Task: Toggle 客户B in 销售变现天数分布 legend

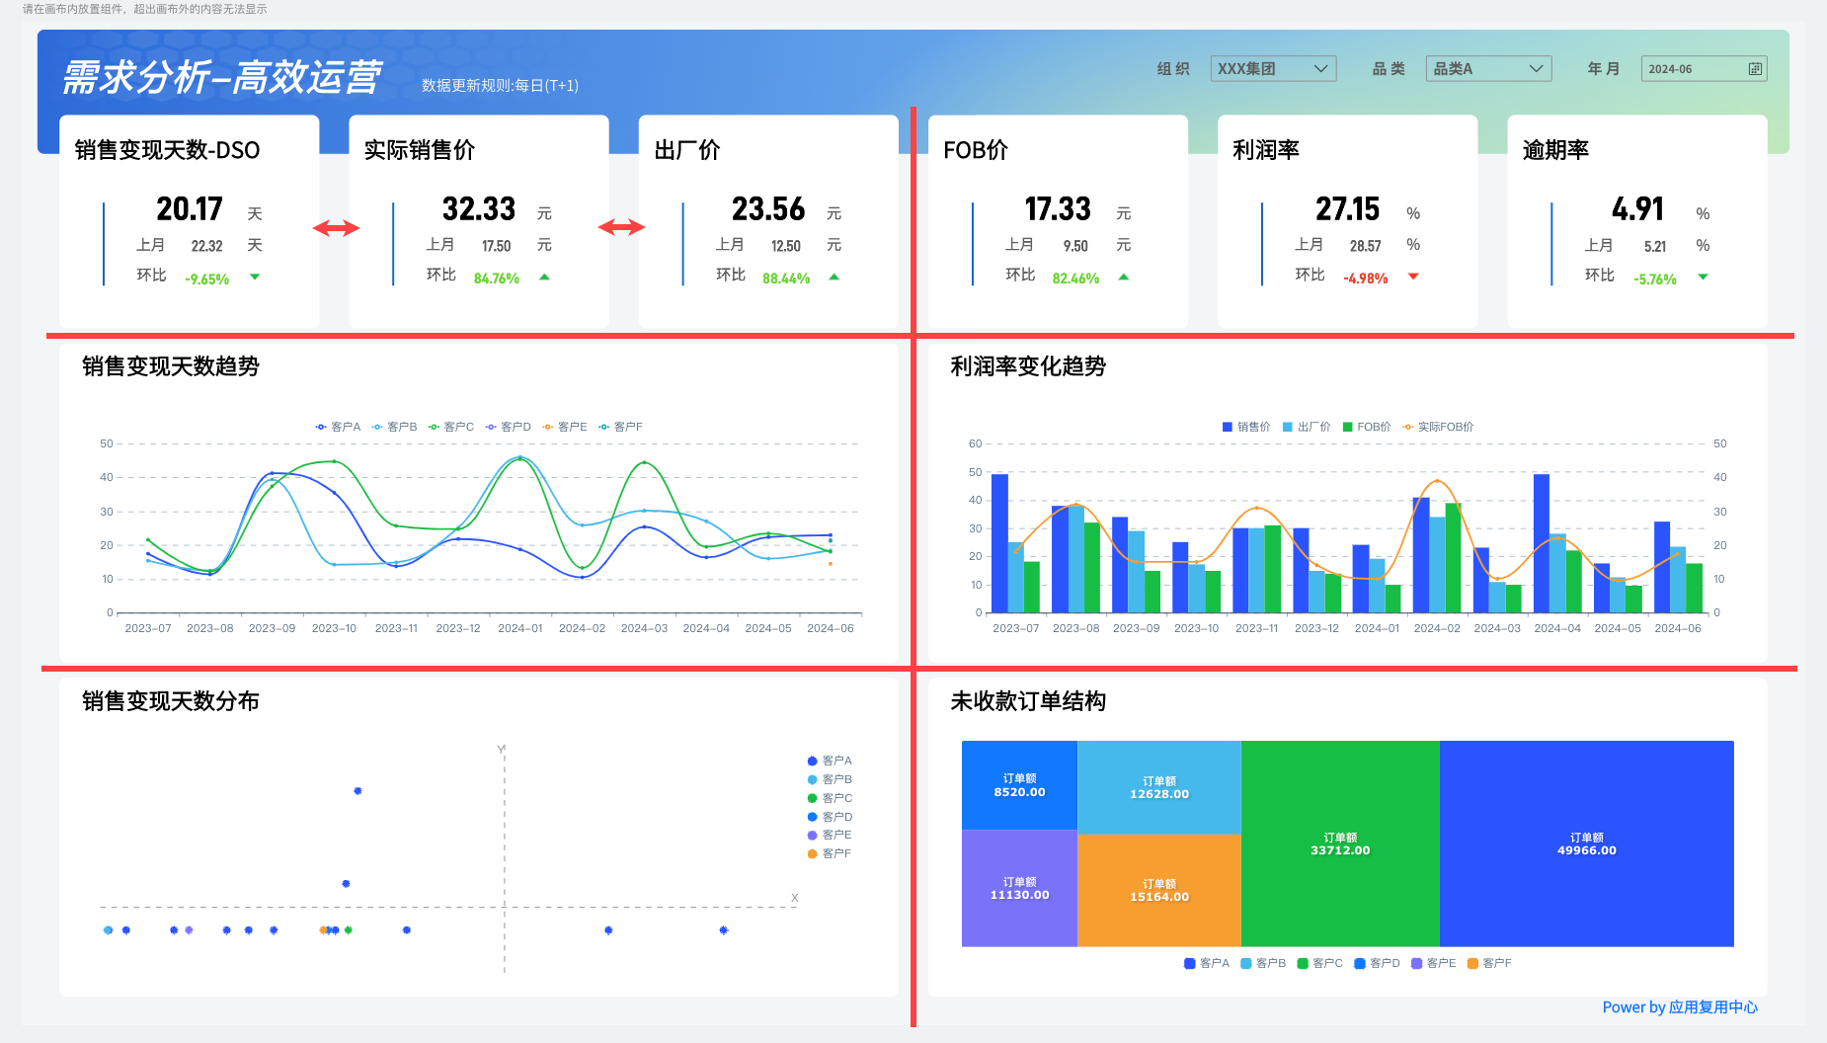Action: [830, 779]
